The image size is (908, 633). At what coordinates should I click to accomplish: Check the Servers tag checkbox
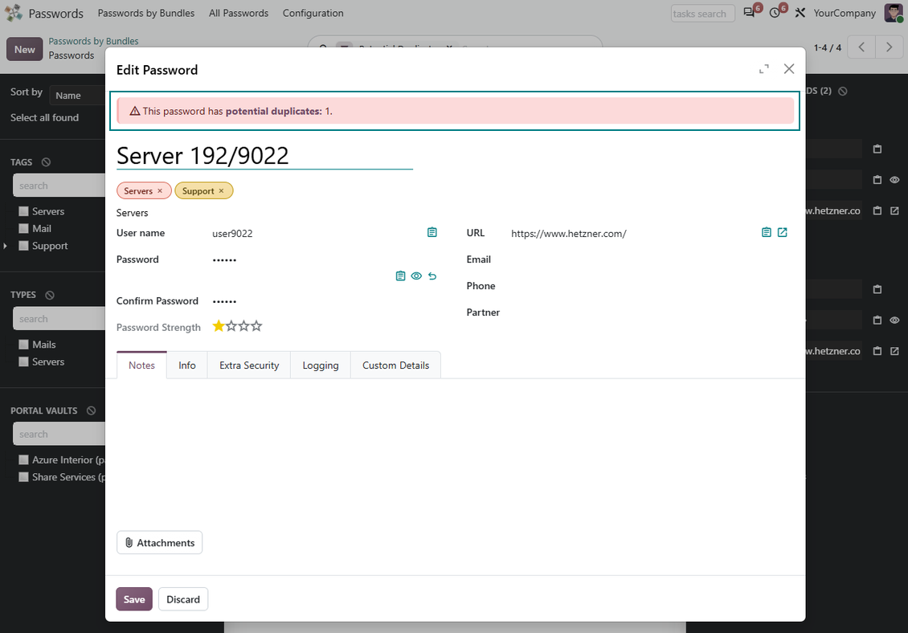(24, 211)
